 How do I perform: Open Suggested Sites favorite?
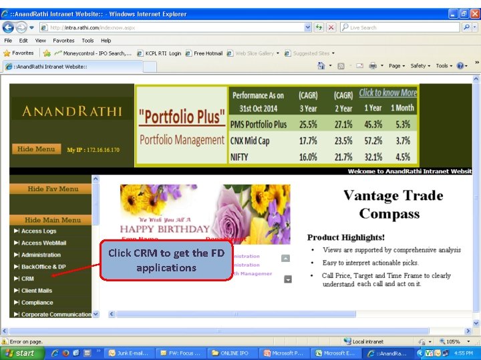click(x=309, y=53)
